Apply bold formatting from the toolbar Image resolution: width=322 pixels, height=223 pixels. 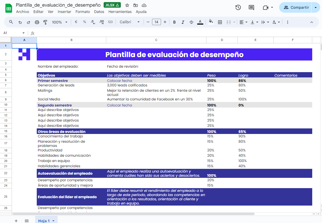point(174,22)
